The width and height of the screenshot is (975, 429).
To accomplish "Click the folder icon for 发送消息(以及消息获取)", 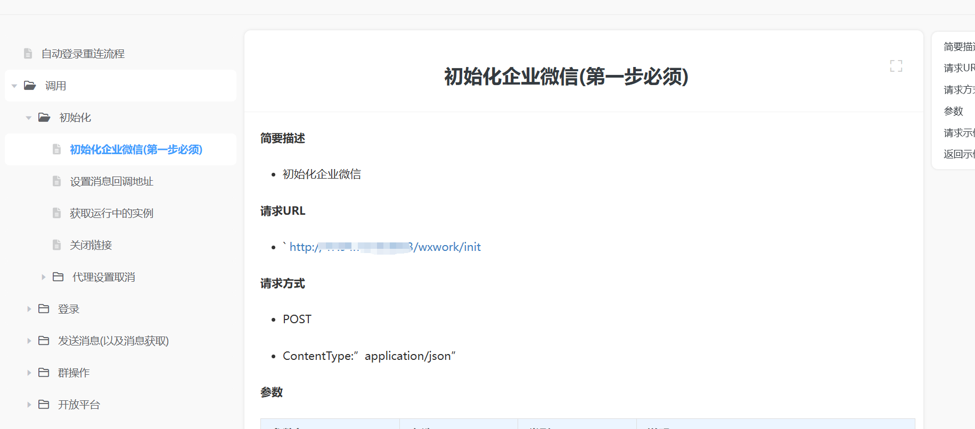I will (44, 340).
